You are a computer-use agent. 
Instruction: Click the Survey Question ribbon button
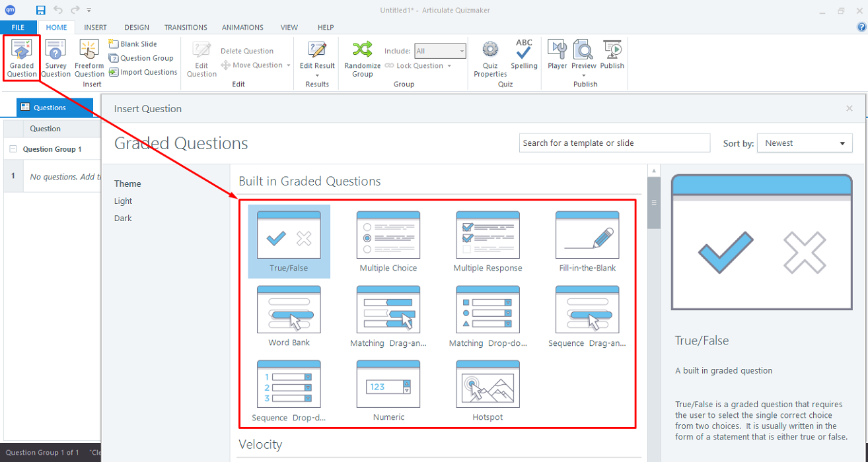point(55,58)
